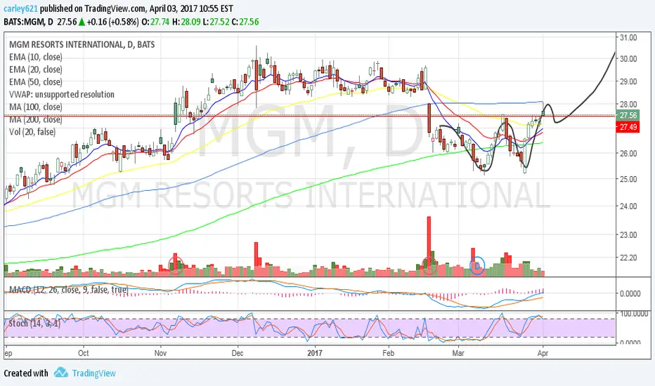Select the Stoch (14, 3, 1) indicator label
The width and height of the screenshot is (655, 386).
[34, 324]
